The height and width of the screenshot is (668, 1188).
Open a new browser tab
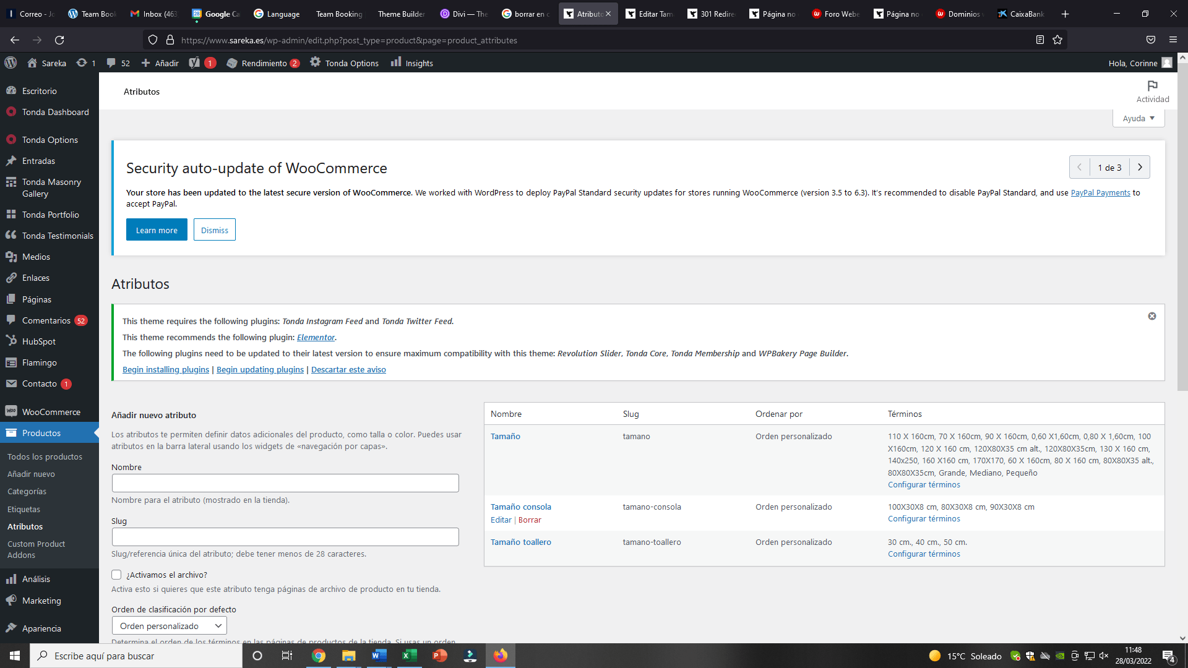1065,14
